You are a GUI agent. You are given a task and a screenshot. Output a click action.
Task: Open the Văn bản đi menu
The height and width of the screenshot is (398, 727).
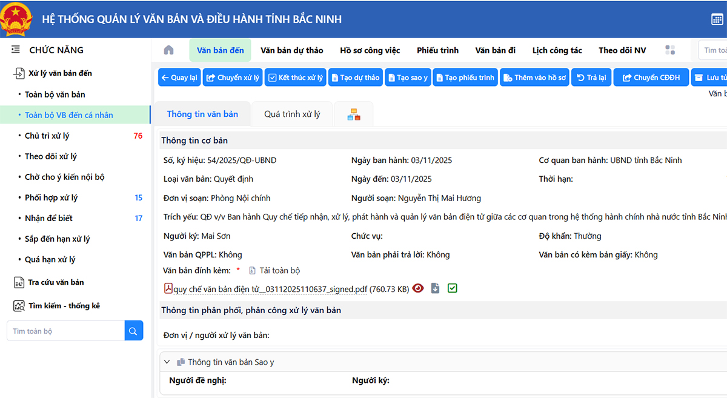click(495, 50)
